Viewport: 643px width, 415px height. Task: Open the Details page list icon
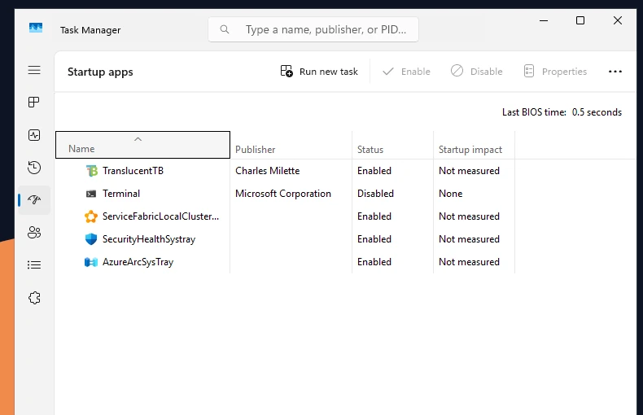(x=34, y=265)
